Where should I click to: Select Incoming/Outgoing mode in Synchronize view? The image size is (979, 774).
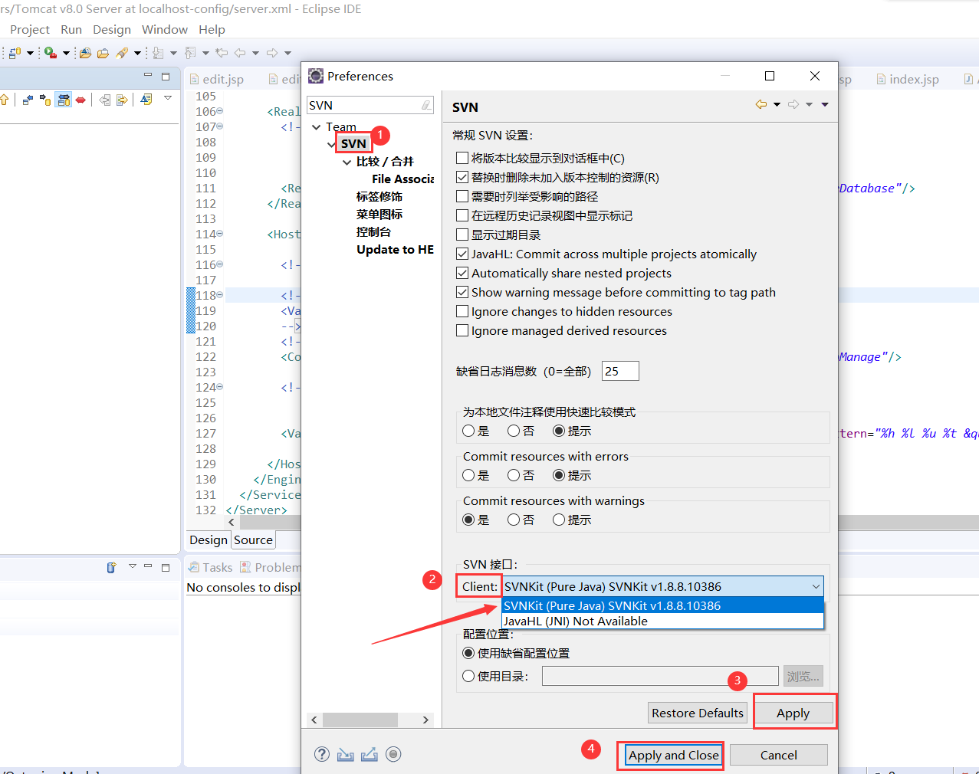64,100
